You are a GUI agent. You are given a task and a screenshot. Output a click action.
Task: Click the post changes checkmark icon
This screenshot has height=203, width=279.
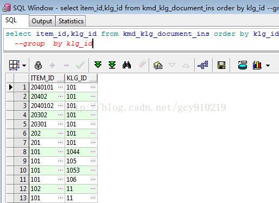80,65
